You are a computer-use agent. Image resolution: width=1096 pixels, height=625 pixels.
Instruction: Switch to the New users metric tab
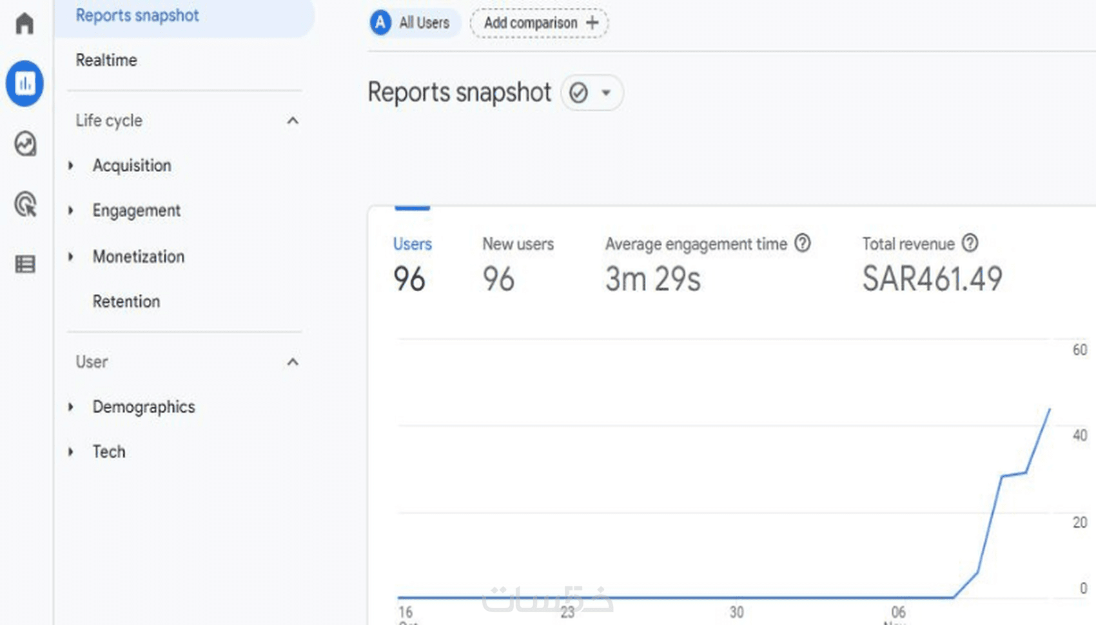click(518, 245)
